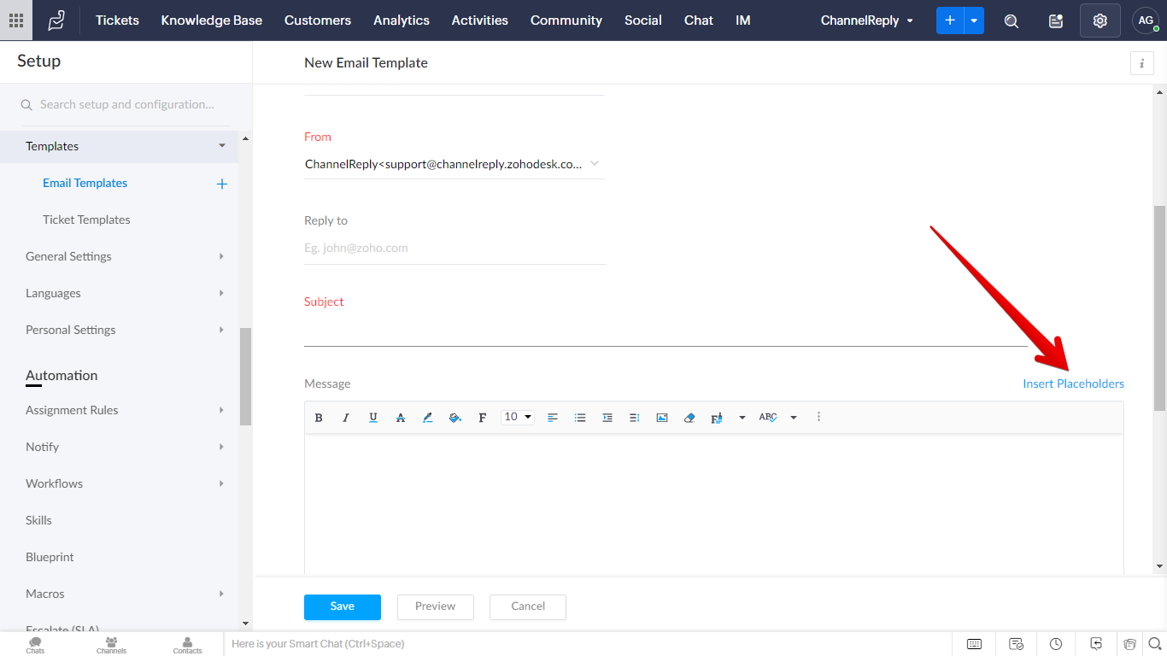Open the font color picker
The height and width of the screenshot is (656, 1167).
(428, 418)
